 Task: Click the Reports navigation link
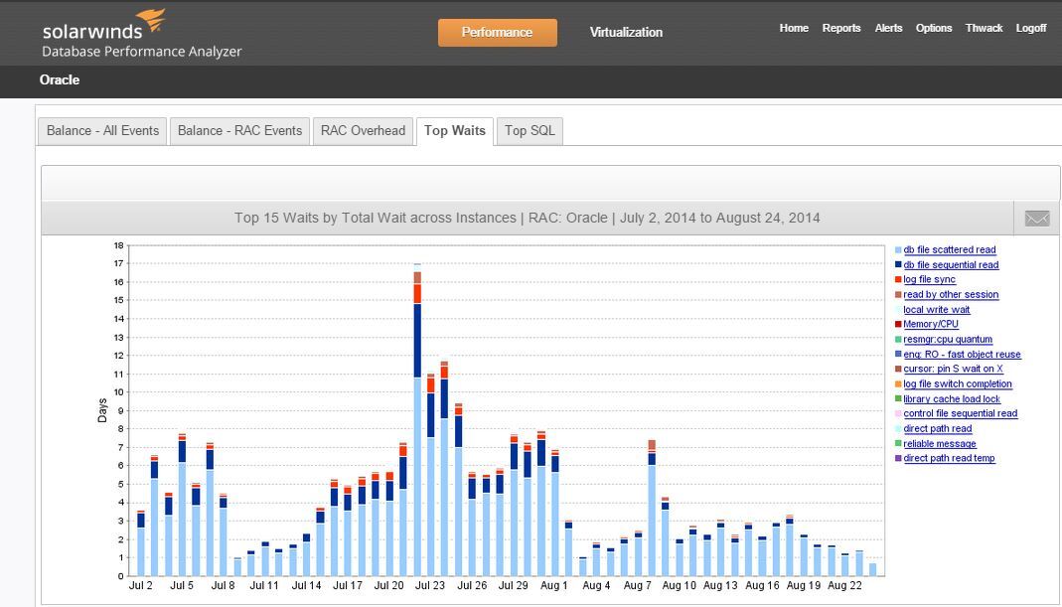(841, 28)
